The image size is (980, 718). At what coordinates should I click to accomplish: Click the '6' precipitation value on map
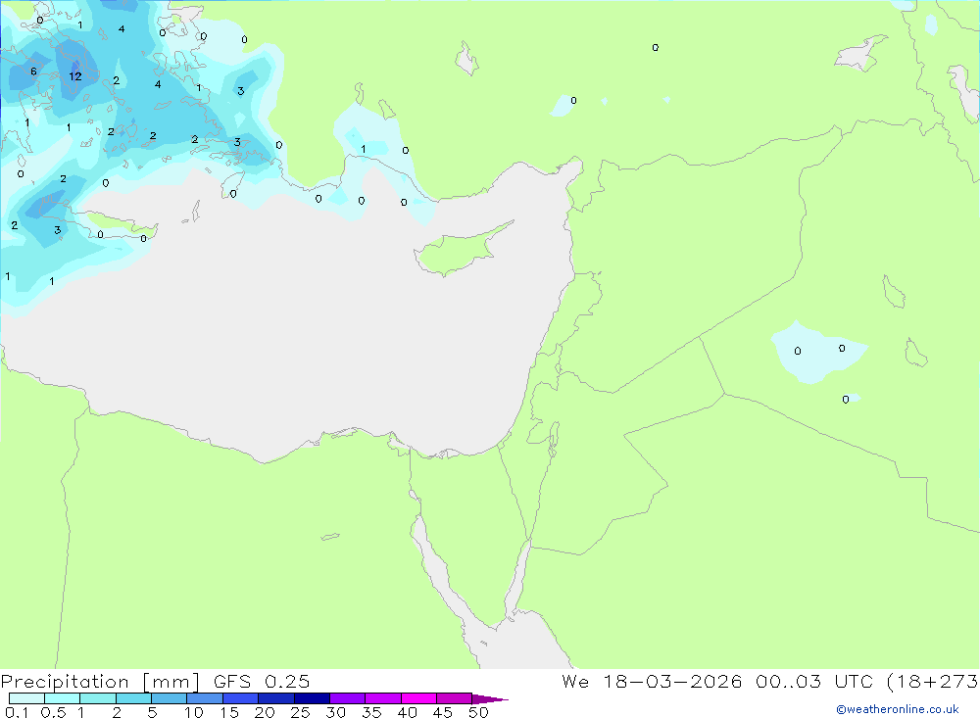[x=33, y=72]
